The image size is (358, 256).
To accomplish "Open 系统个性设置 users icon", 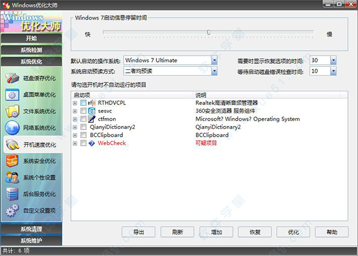I will click(x=13, y=177).
